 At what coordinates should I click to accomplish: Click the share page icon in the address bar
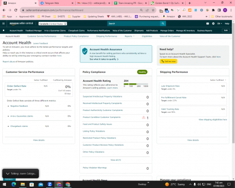click(147, 10)
